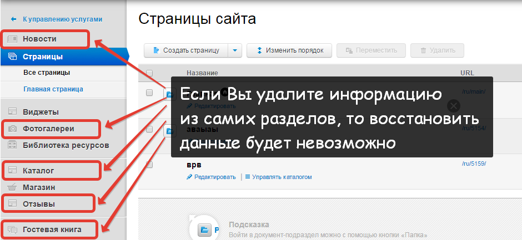Screen dimensions: 522x240
Task: Select Главная страница in the sidebar submenu
Action: (53, 89)
